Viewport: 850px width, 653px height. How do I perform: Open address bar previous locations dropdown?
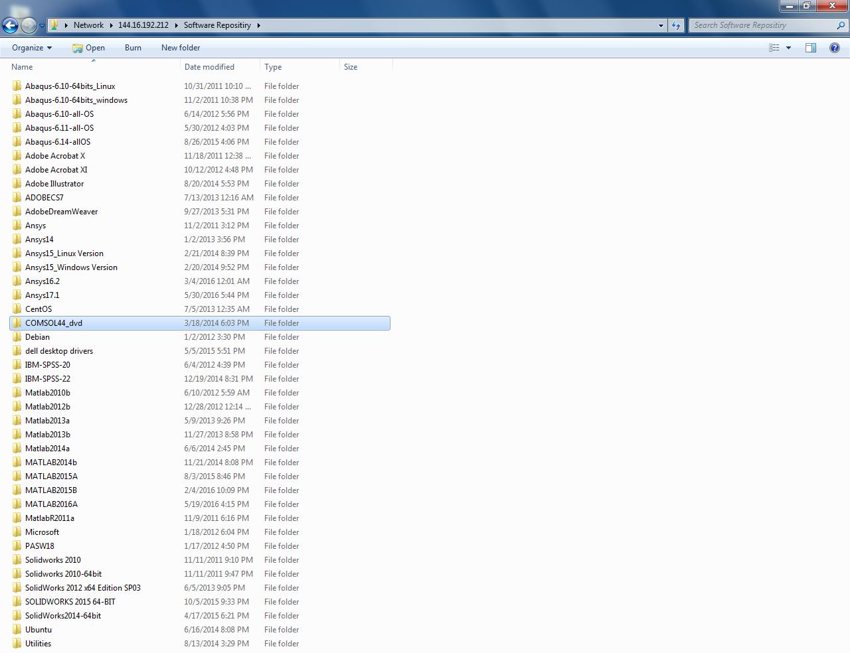(x=661, y=25)
